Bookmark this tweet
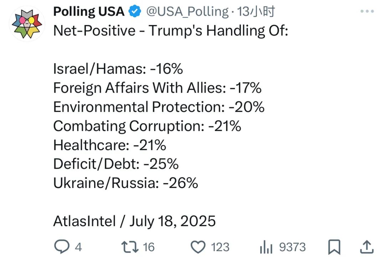This screenshot has height=264, width=385. pyautogui.click(x=334, y=247)
